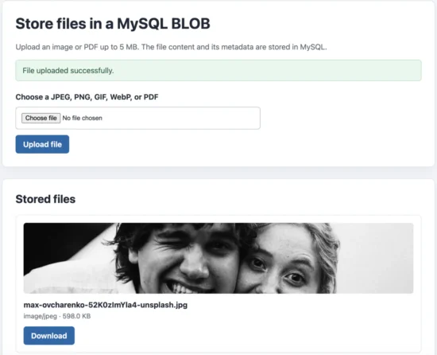Viewport: 437px width, 355px height.
Task: Click the 'Store files in a MySQL BLOB' heading
Action: [x=113, y=23]
